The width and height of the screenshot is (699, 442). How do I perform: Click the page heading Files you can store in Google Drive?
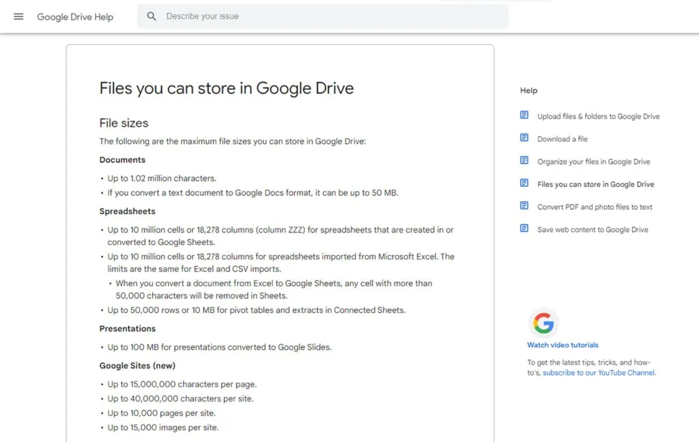(227, 88)
